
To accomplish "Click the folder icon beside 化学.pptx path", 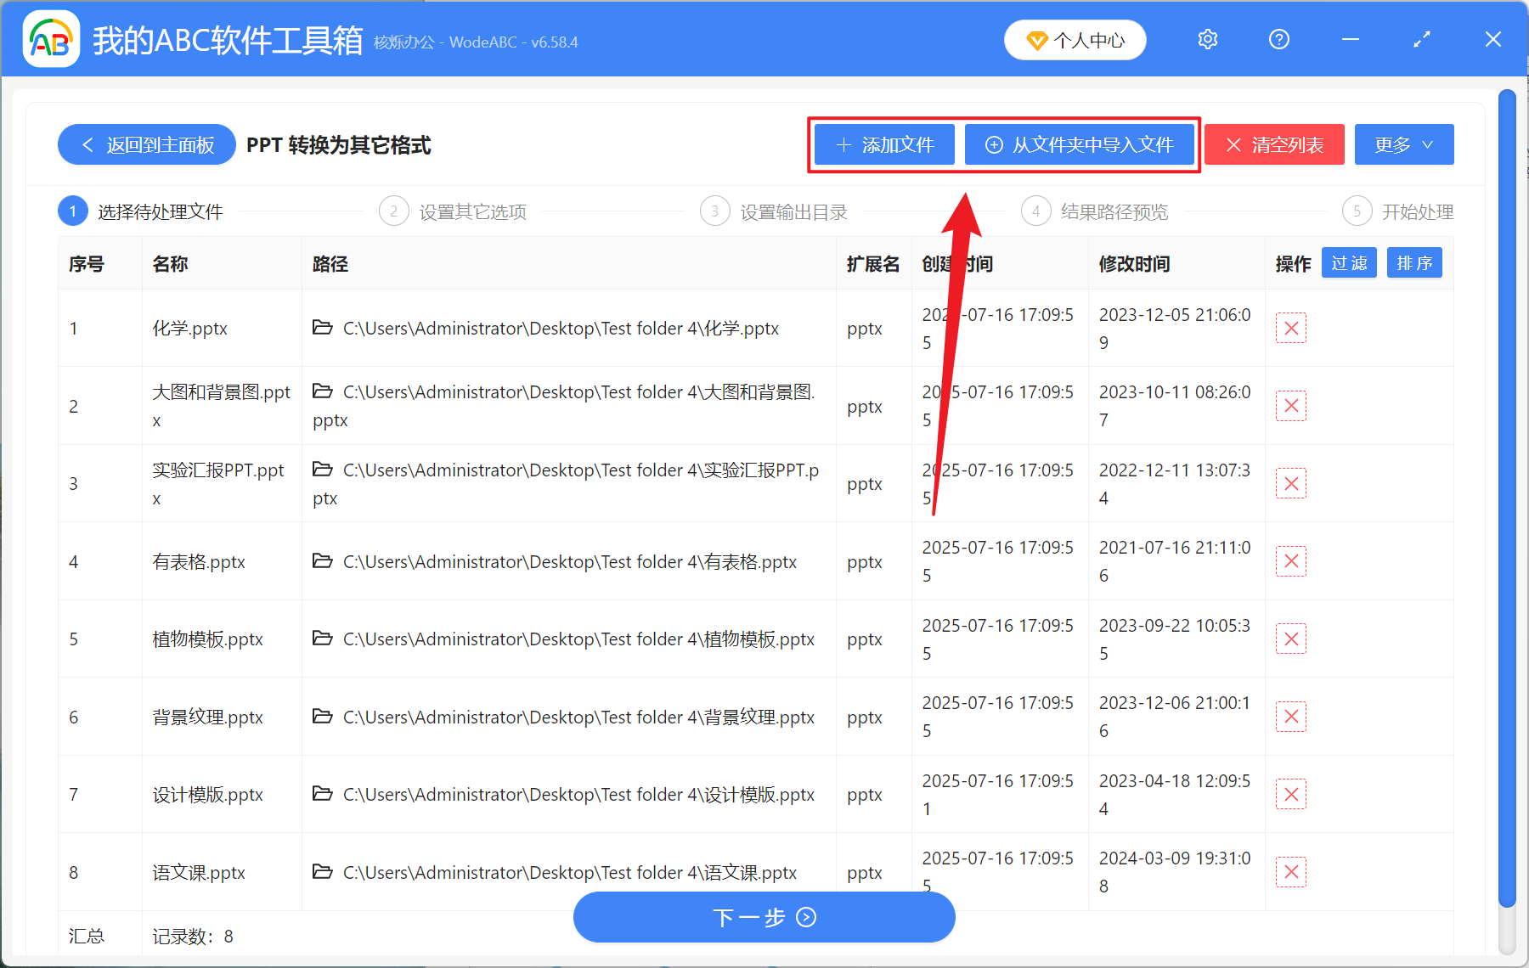I will pos(323,328).
